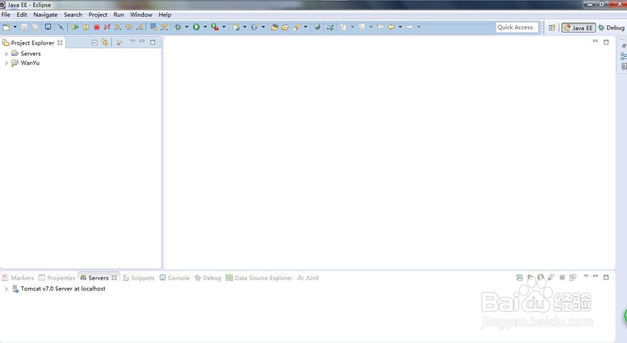Open the Project menu

[x=98, y=15]
